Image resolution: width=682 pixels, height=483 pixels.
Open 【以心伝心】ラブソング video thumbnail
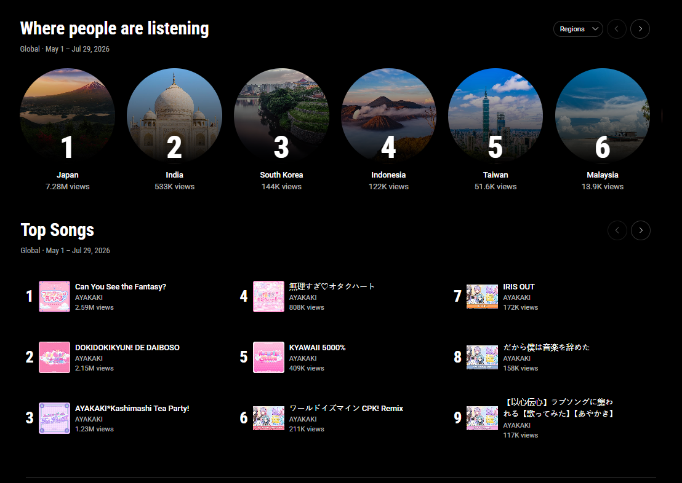coord(482,418)
